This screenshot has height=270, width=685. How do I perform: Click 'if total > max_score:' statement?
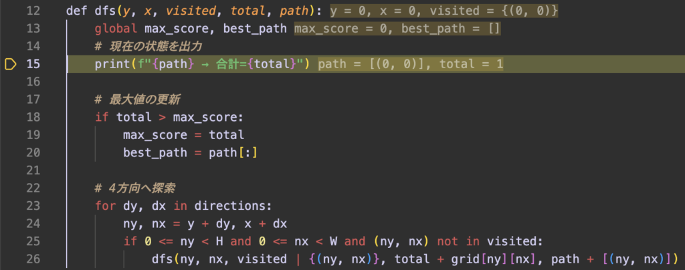tap(170, 117)
